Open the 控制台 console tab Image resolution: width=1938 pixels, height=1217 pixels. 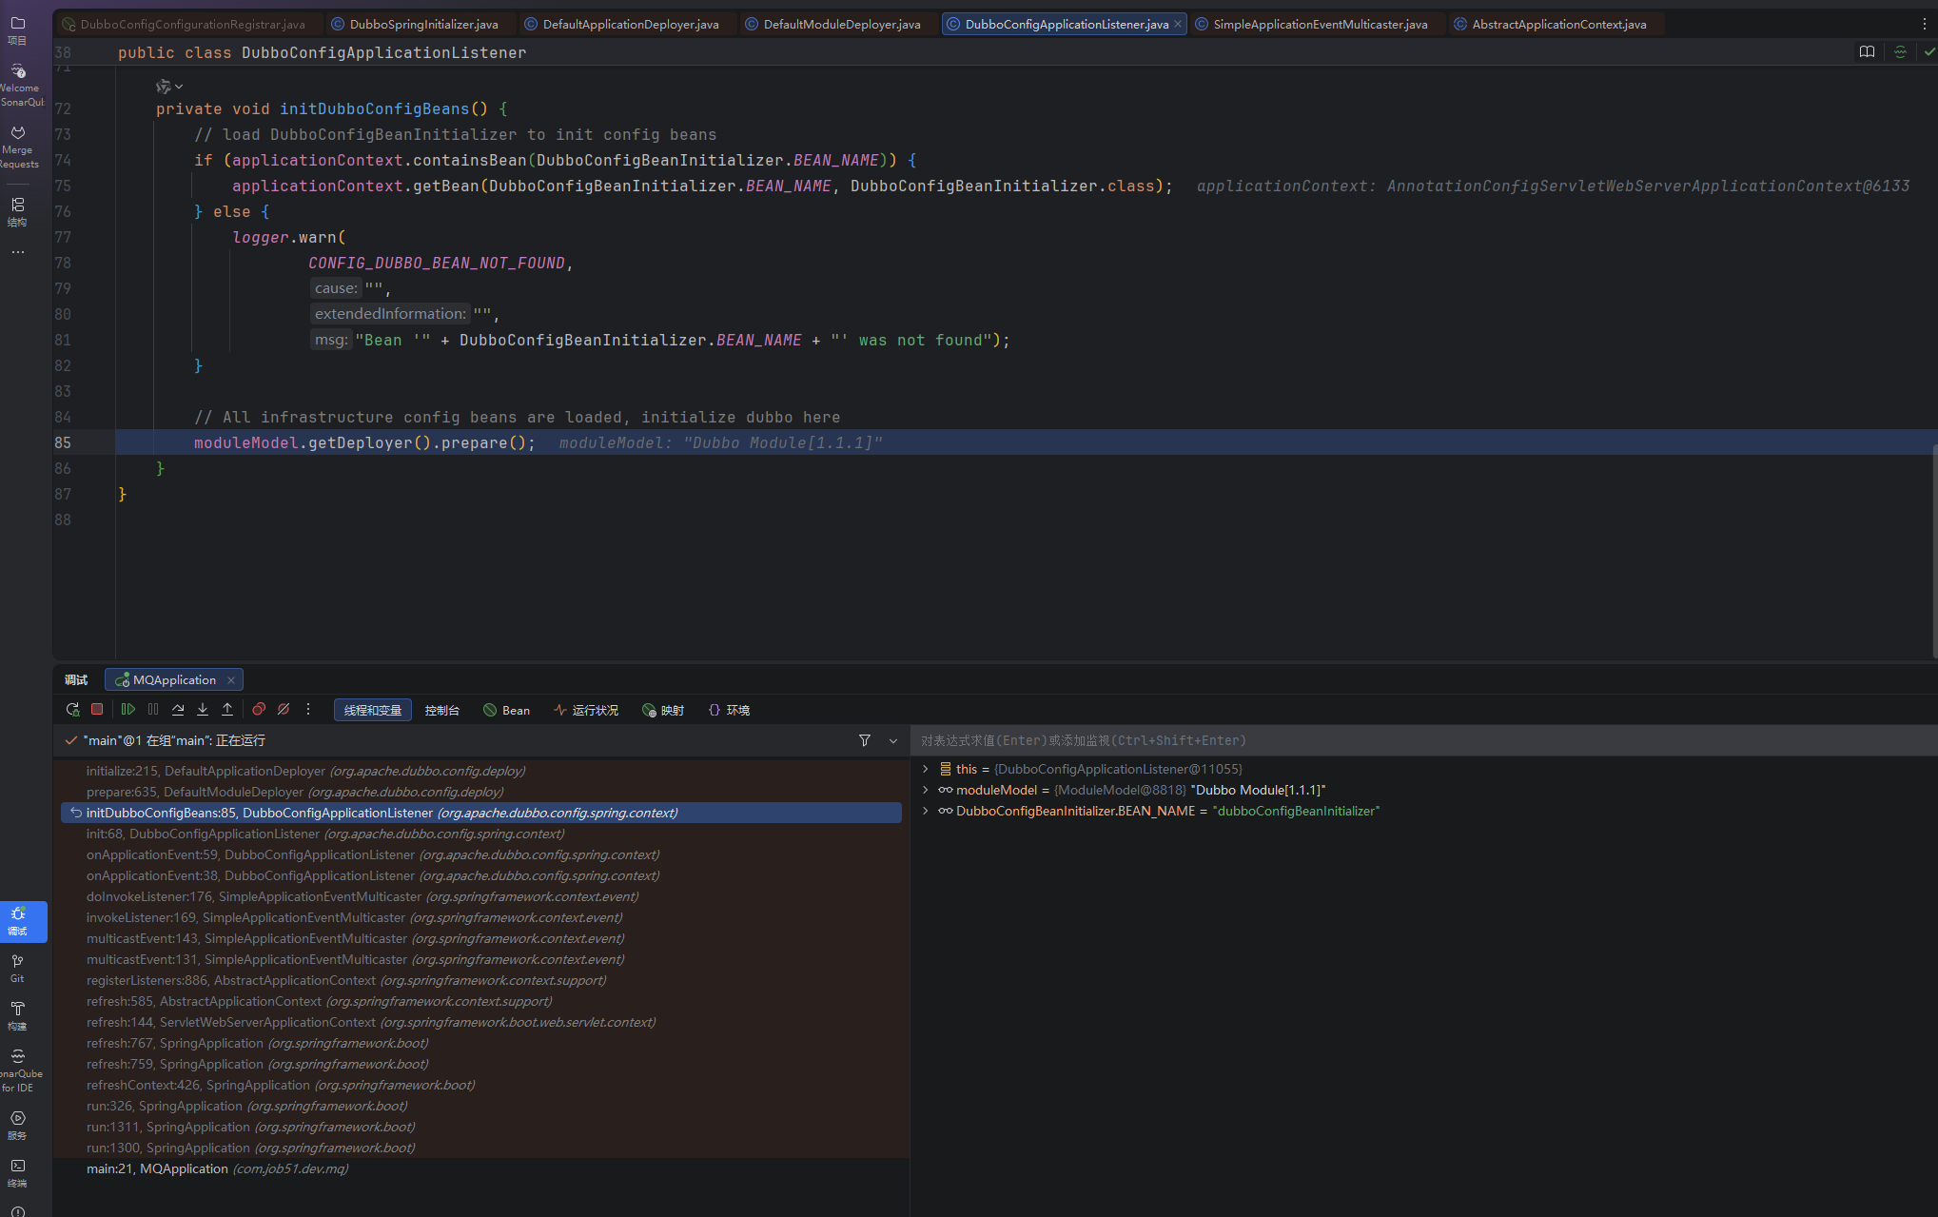point(441,710)
